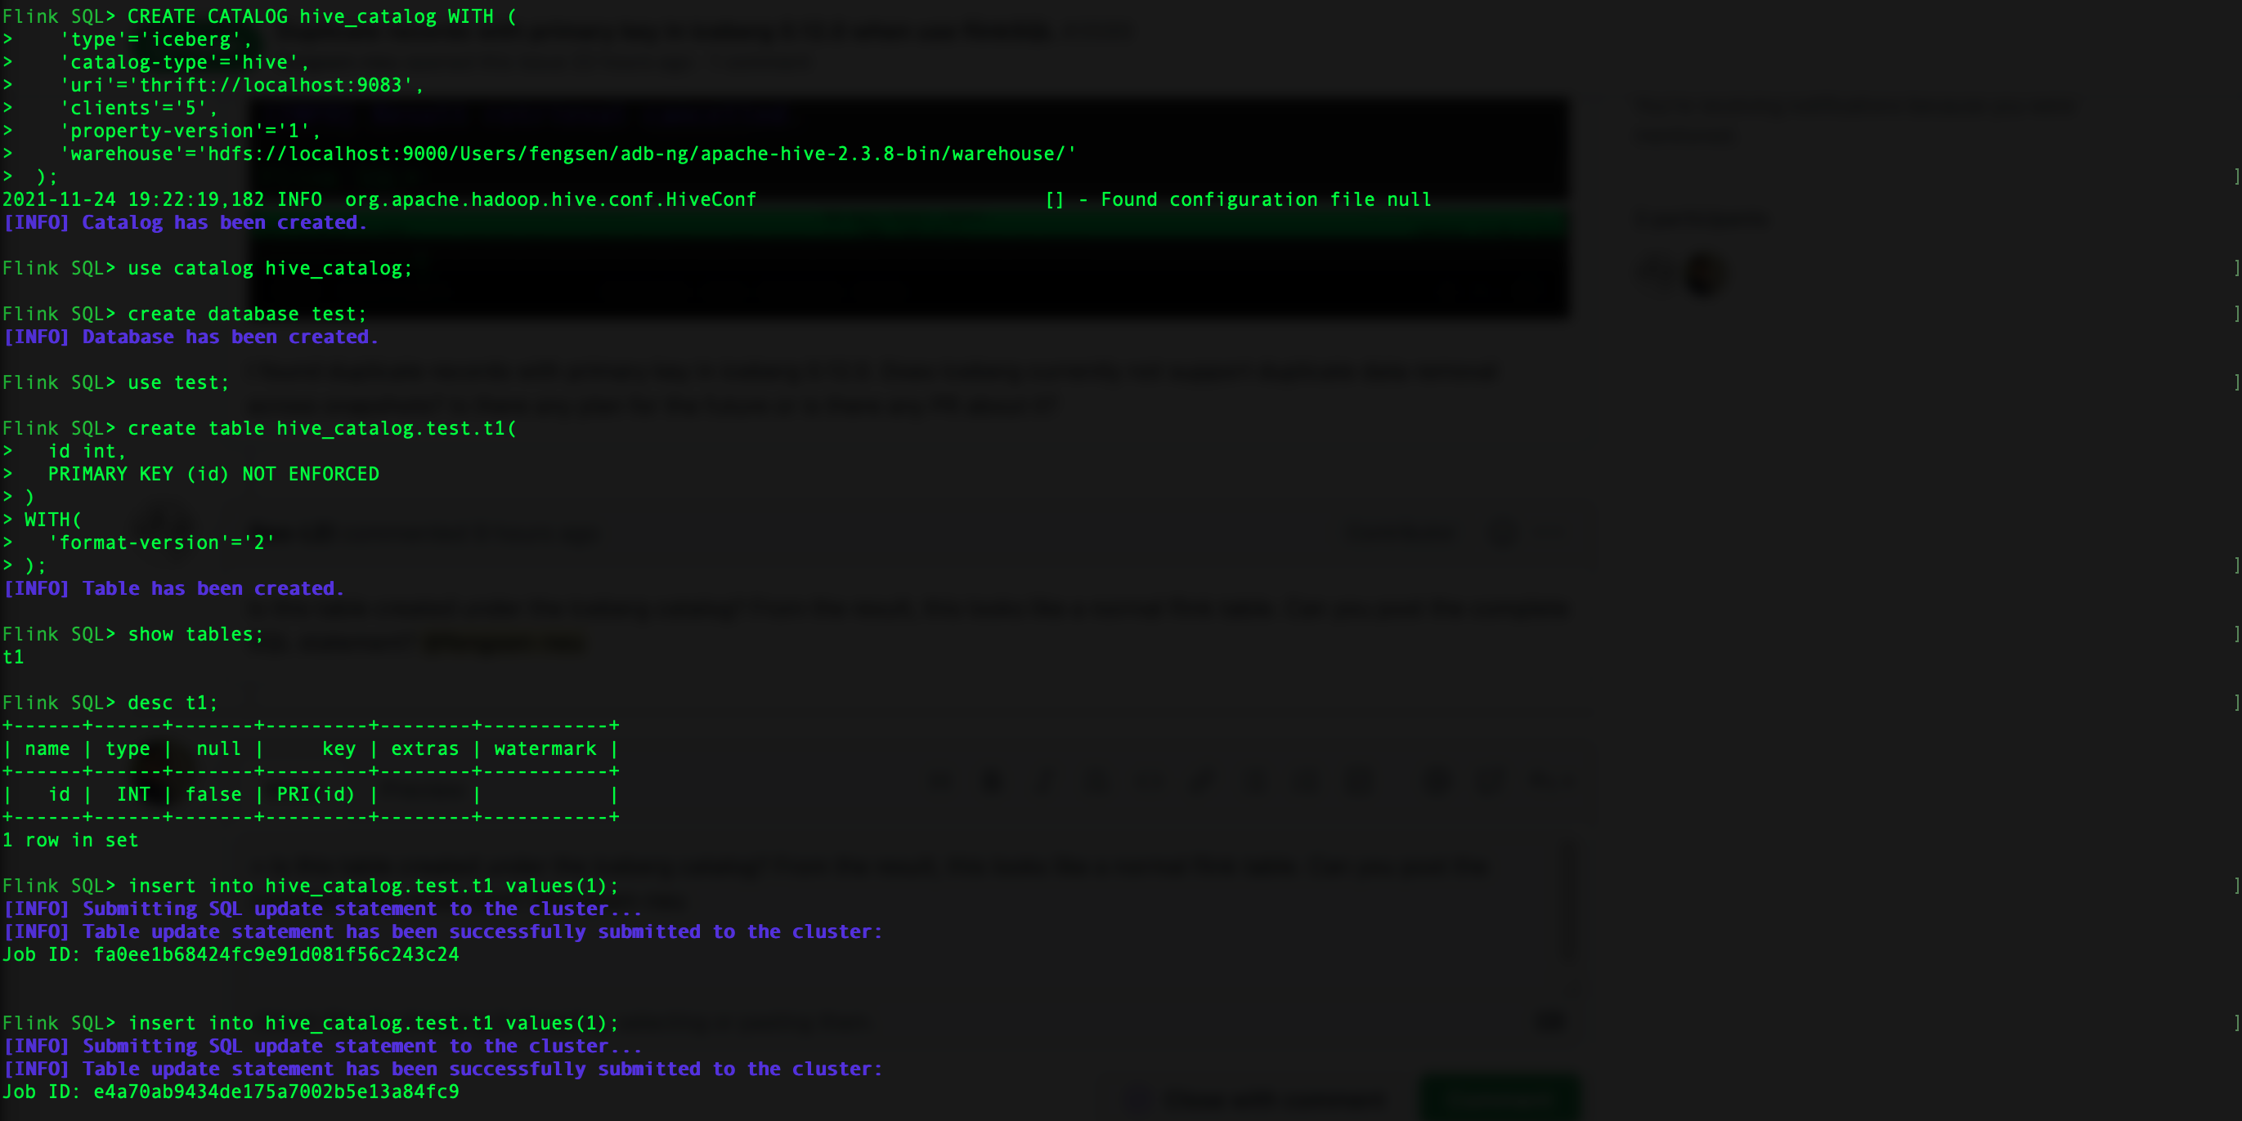
Task: Click the 'PRIMARY KEY (id) NOT ENFORCED' line
Action: click(x=213, y=474)
